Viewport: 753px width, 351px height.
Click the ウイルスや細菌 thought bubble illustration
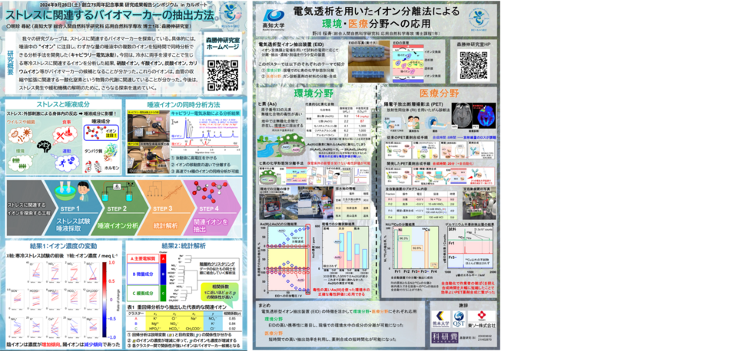pos(20,136)
